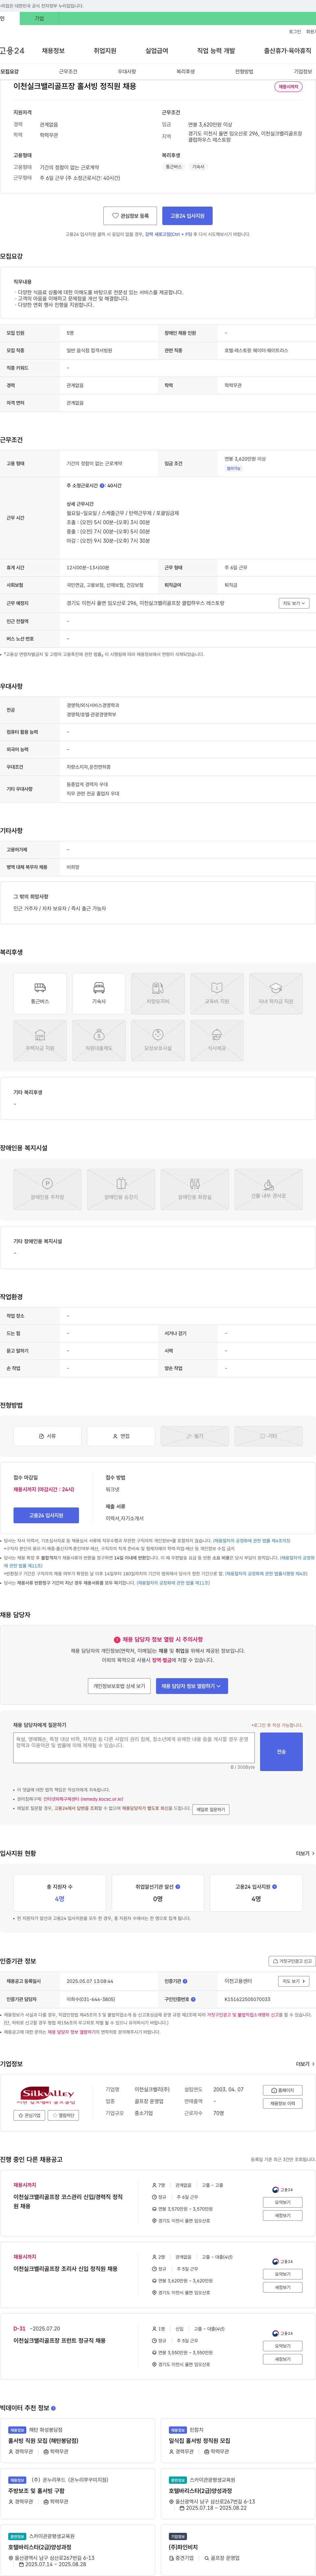The image size is (316, 2576).
Task: Switch to the 근무조건 tab
Action: click(x=68, y=72)
